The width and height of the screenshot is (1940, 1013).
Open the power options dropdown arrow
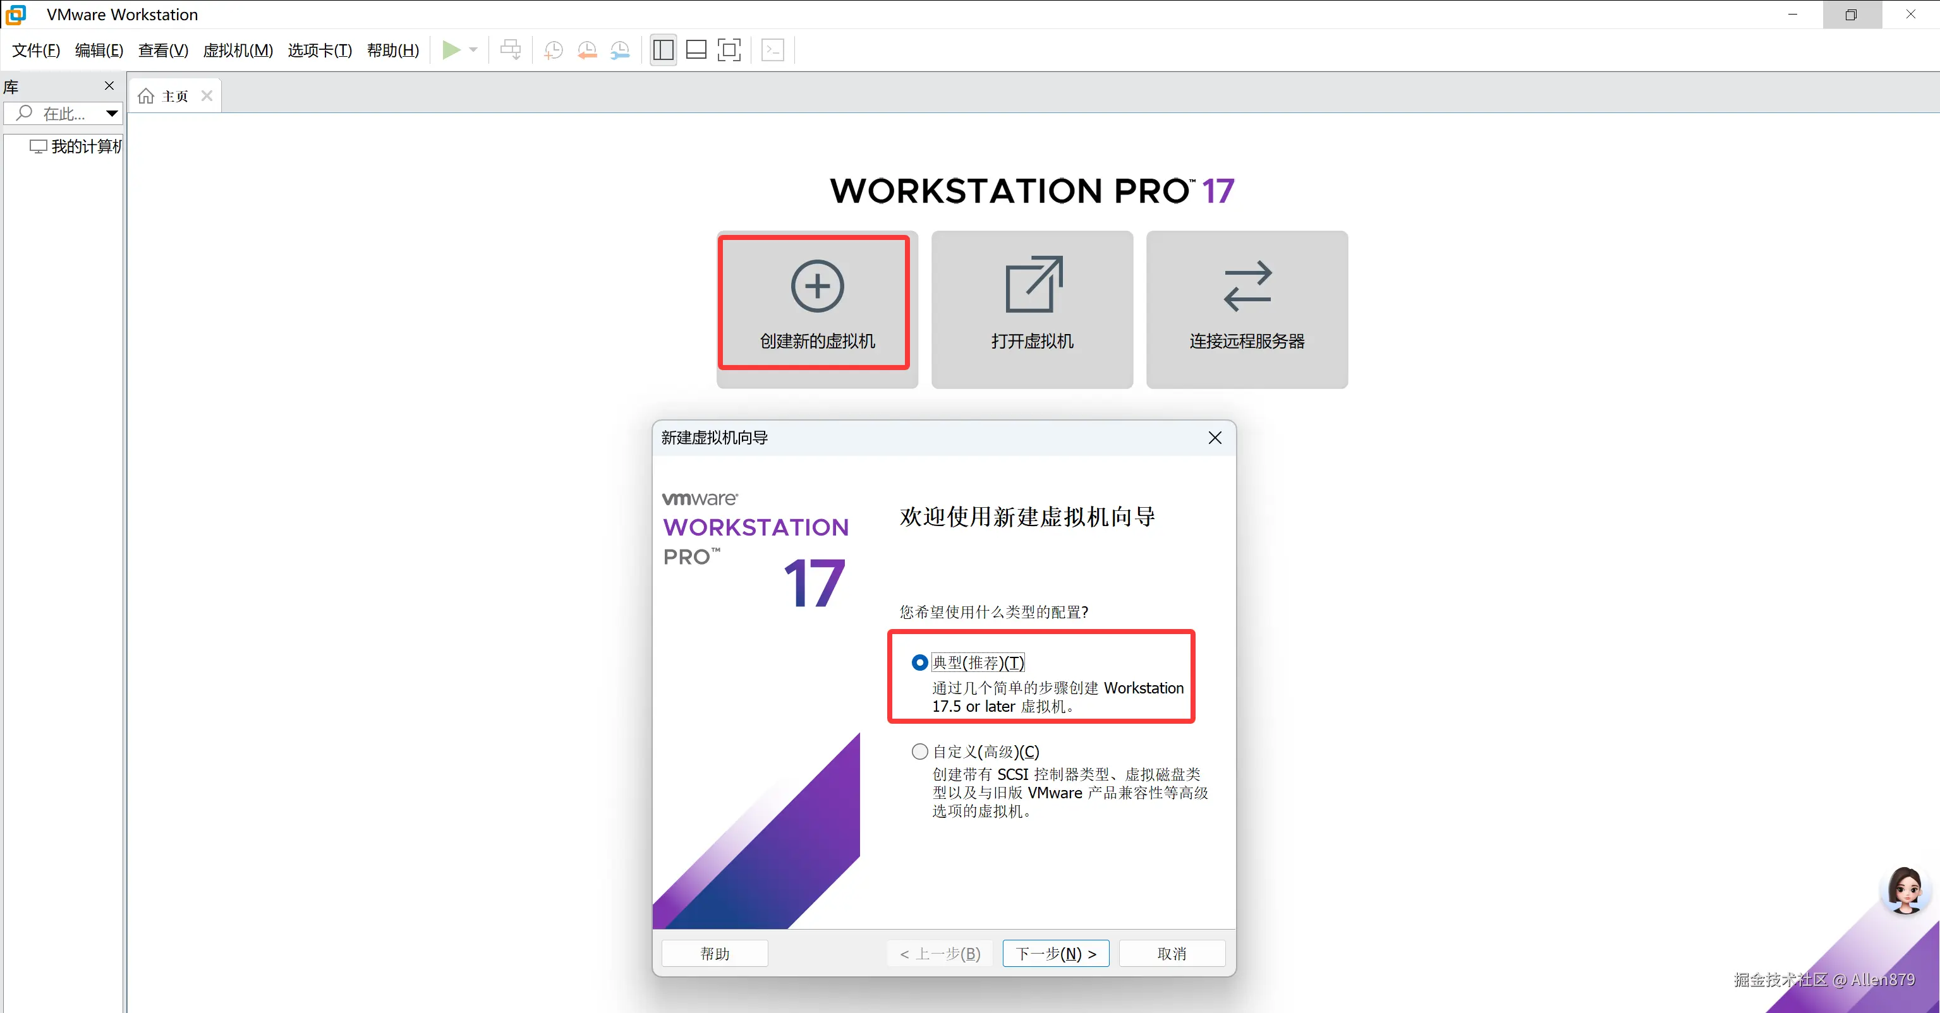click(x=474, y=51)
